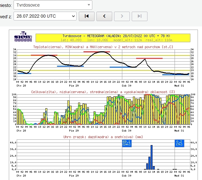This screenshot has width=202, height=180.
Task: Click the next forecast run arrow
Action: tap(122, 16)
